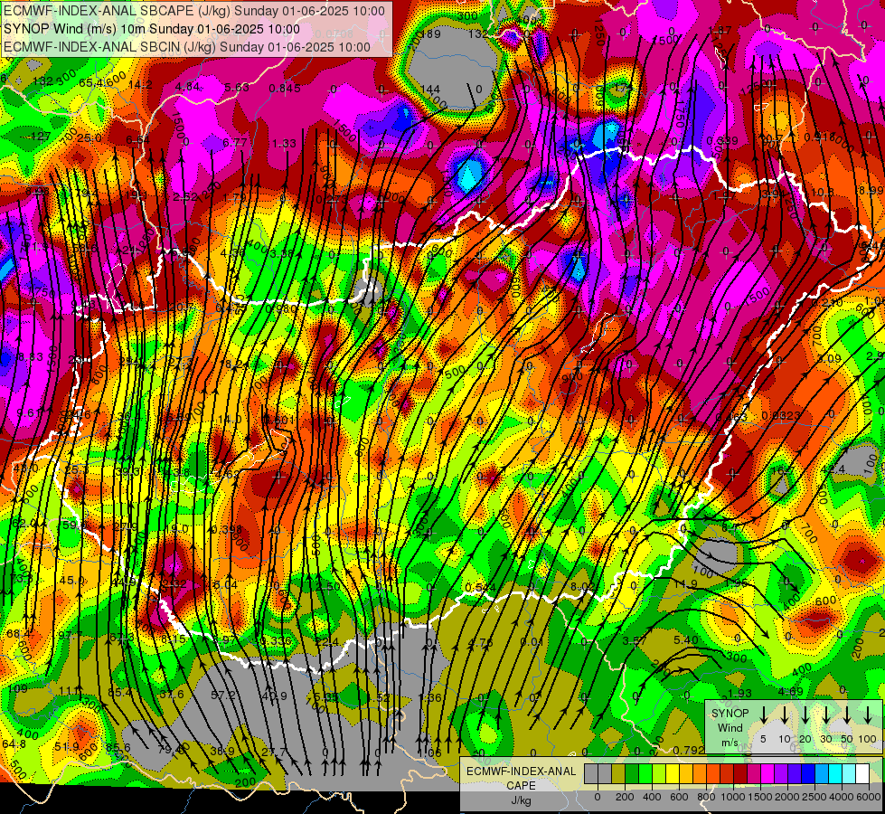
Task: Select the white swatch in CAPE legend
Action: 861,774
